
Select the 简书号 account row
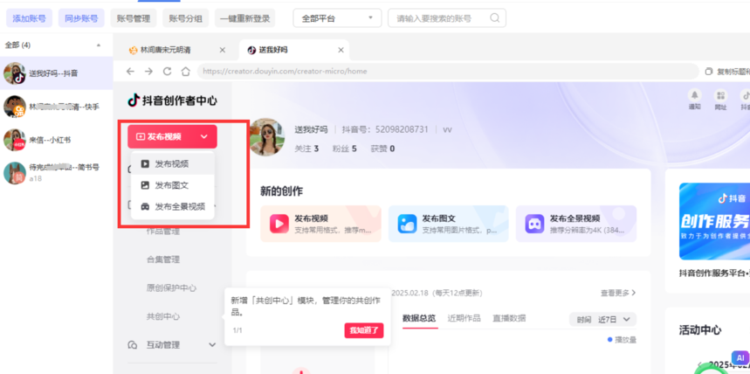click(x=57, y=172)
